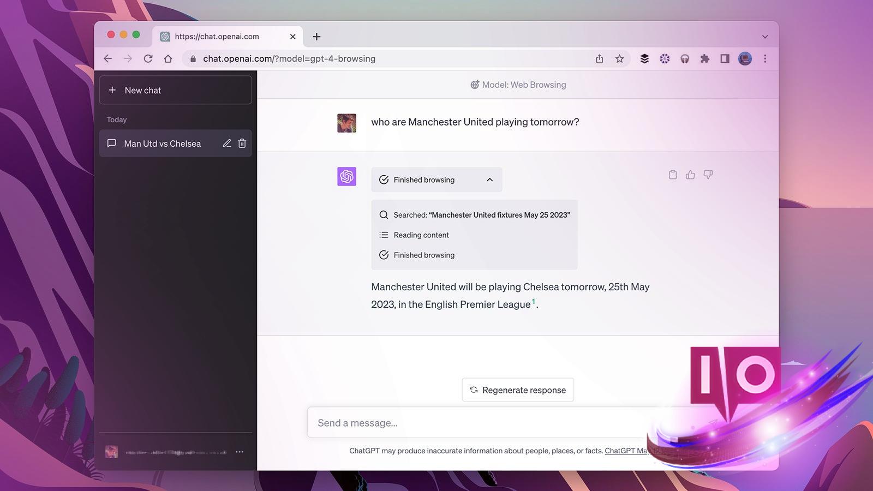Start a New chat in the sidebar
Image resolution: width=873 pixels, height=491 pixels.
point(176,90)
